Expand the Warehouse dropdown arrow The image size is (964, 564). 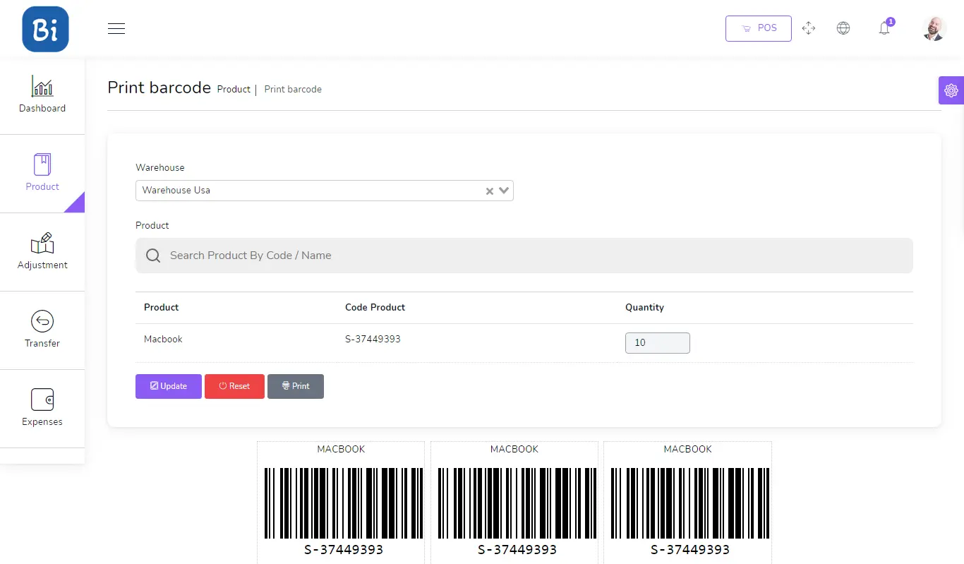504,191
